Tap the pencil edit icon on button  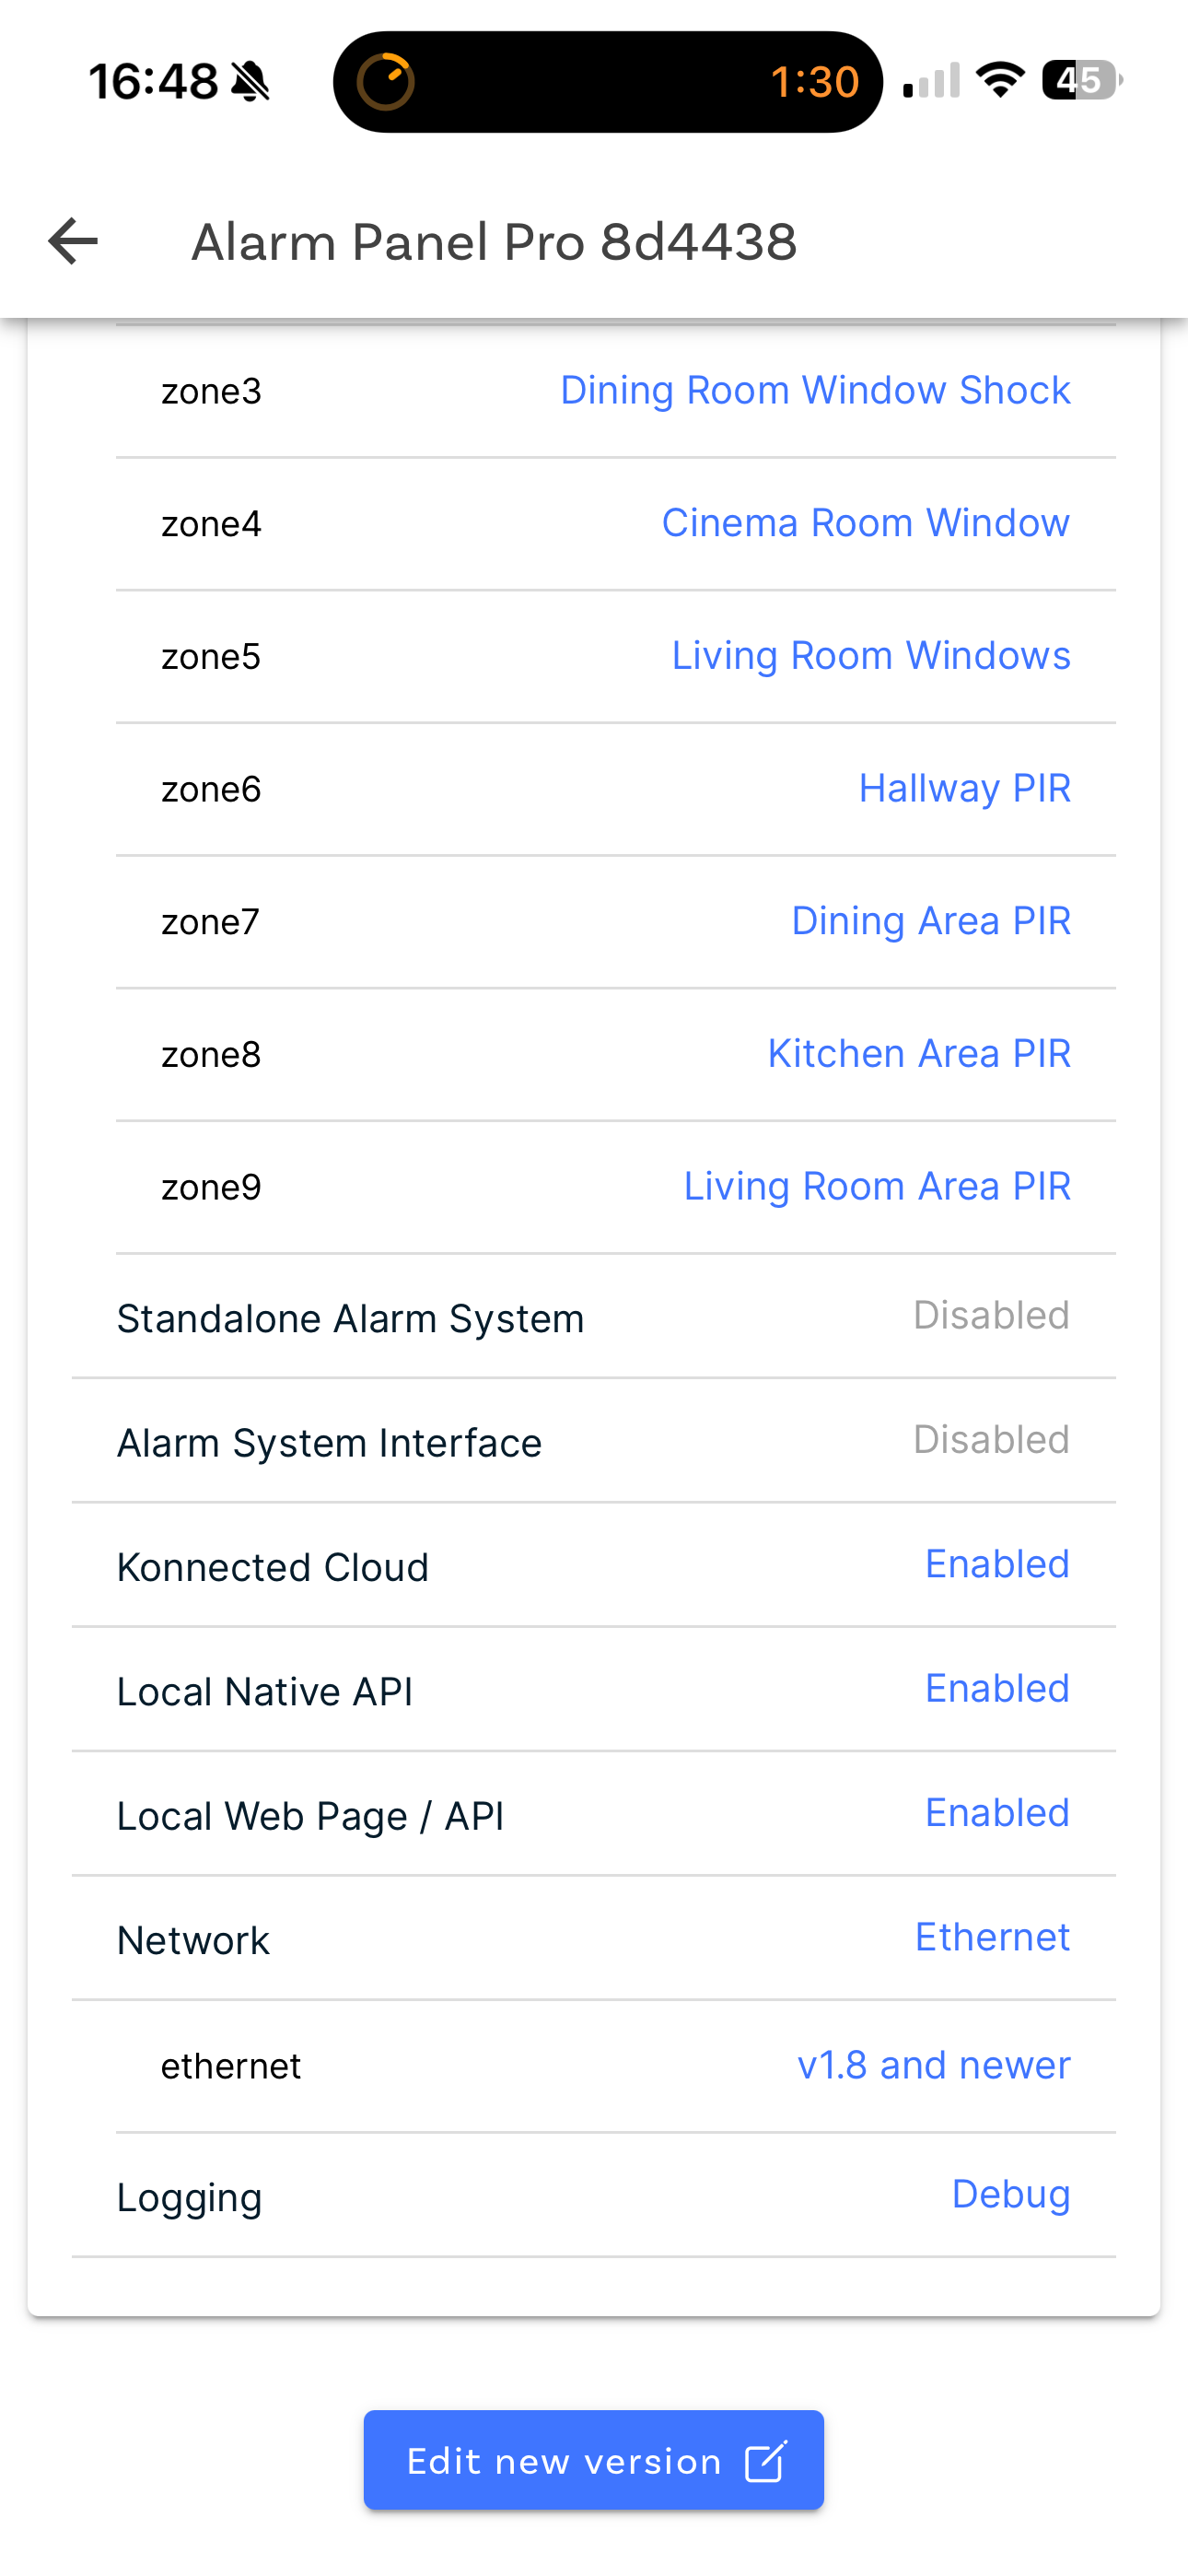click(x=766, y=2461)
